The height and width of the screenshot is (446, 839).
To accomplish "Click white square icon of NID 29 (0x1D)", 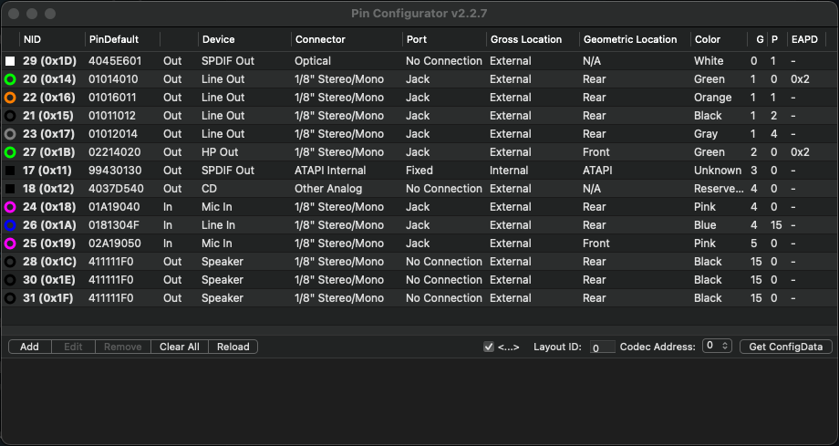I will pos(10,61).
